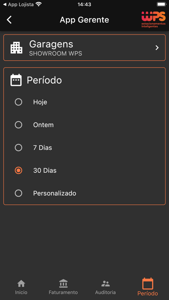Select the Hoje radio button
This screenshot has width=169, height=300.
19,102
